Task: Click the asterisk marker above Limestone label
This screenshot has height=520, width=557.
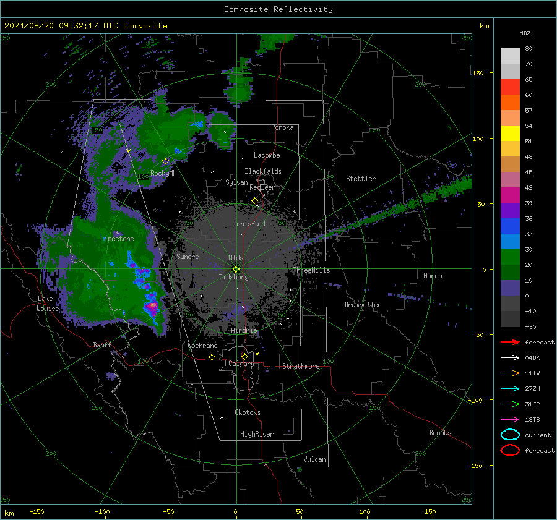Action: (x=117, y=233)
